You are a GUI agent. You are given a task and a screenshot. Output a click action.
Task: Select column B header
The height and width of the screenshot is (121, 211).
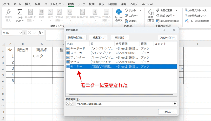coord(23,44)
